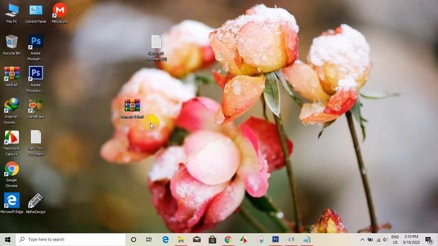Select Internet Download Manager desktop shortcut
Screen dimensions: 438x246
click(x=12, y=111)
